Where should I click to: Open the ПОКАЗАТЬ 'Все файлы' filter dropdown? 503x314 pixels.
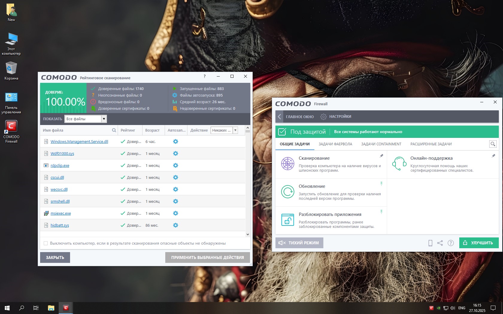pyautogui.click(x=86, y=119)
